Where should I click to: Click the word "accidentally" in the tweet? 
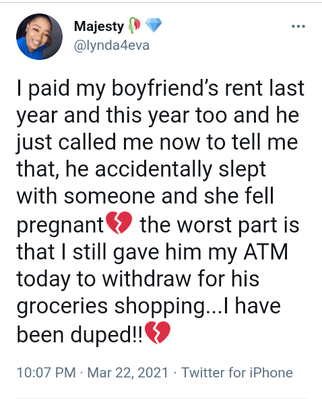click(154, 170)
